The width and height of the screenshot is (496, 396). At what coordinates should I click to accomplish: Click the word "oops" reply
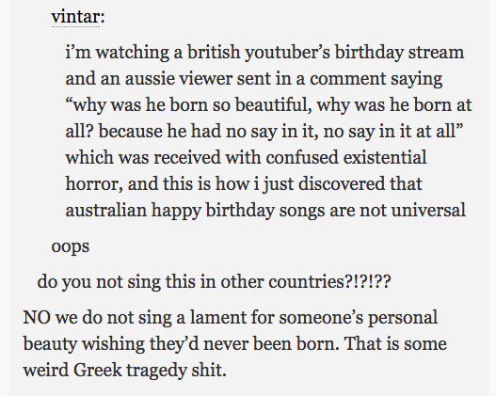point(71,247)
